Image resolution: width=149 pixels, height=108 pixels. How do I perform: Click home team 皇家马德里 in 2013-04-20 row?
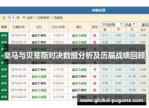39,97
